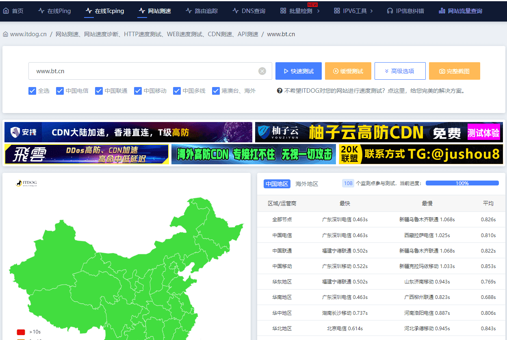The width and height of the screenshot is (507, 340).
Task: Select the 华北地区 table row label
Action: 282,329
